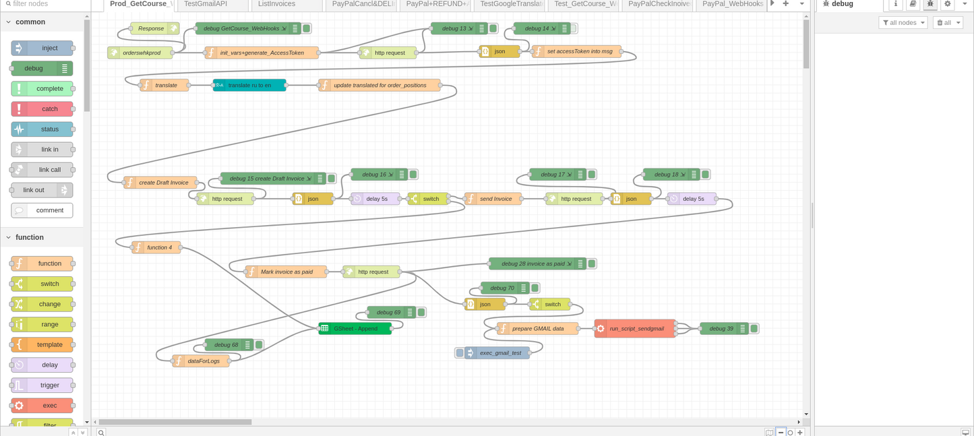Toggle the debug 39 node output button
The image size is (974, 436).
pos(754,329)
